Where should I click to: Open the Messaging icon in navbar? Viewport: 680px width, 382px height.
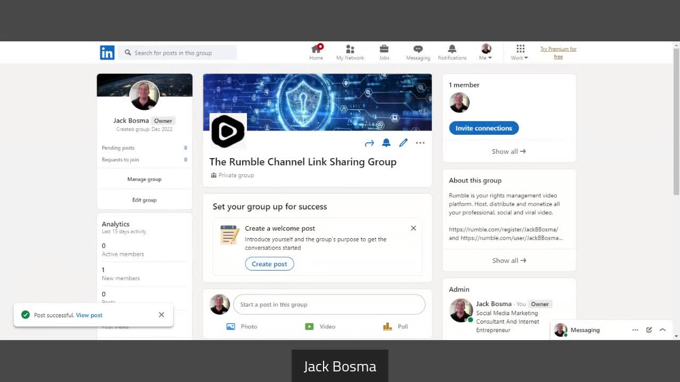tap(418, 52)
